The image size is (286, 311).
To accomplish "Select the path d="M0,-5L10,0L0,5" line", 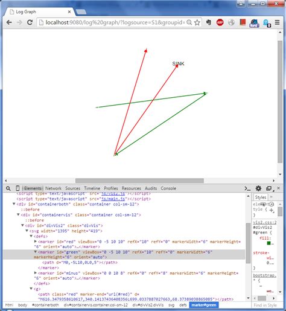I will [80, 263].
